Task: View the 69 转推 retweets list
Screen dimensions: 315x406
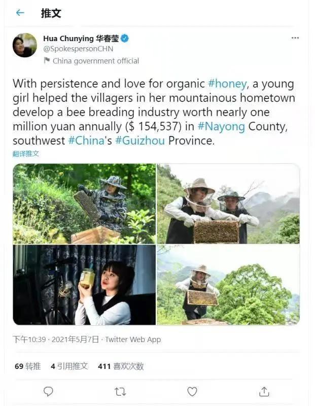Action: tap(27, 366)
